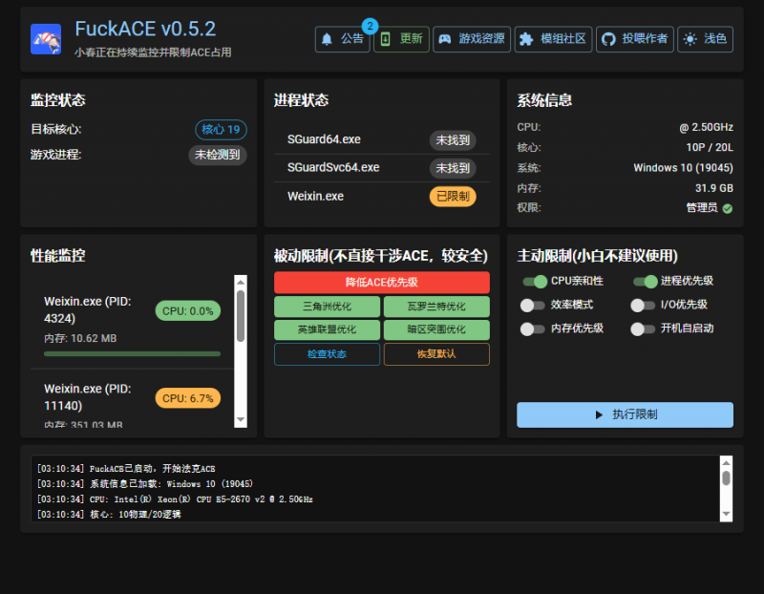
Task: Click 恢复默认 to restore defaults
Action: [436, 354]
